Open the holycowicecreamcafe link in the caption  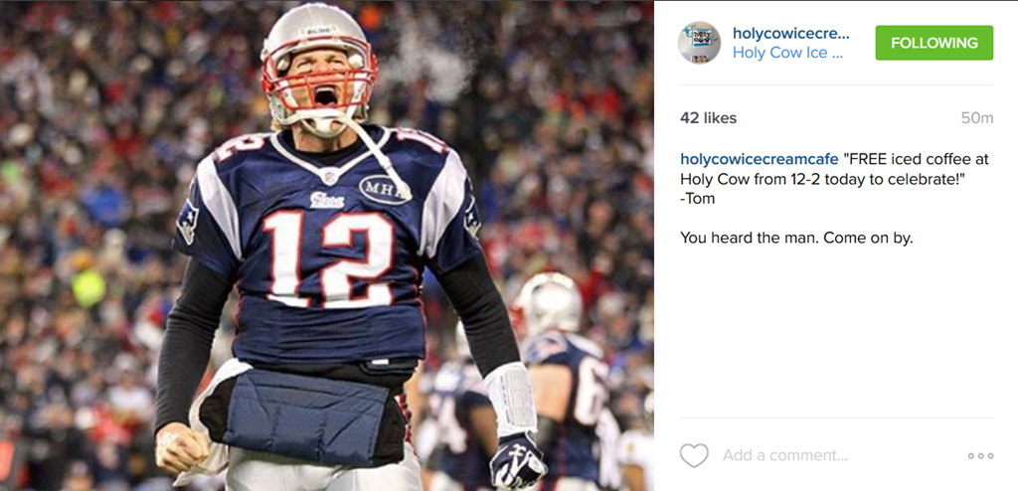point(759,159)
